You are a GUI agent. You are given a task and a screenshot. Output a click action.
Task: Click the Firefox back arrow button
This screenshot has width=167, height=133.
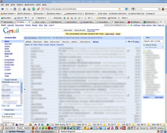click(x=3, y=9)
